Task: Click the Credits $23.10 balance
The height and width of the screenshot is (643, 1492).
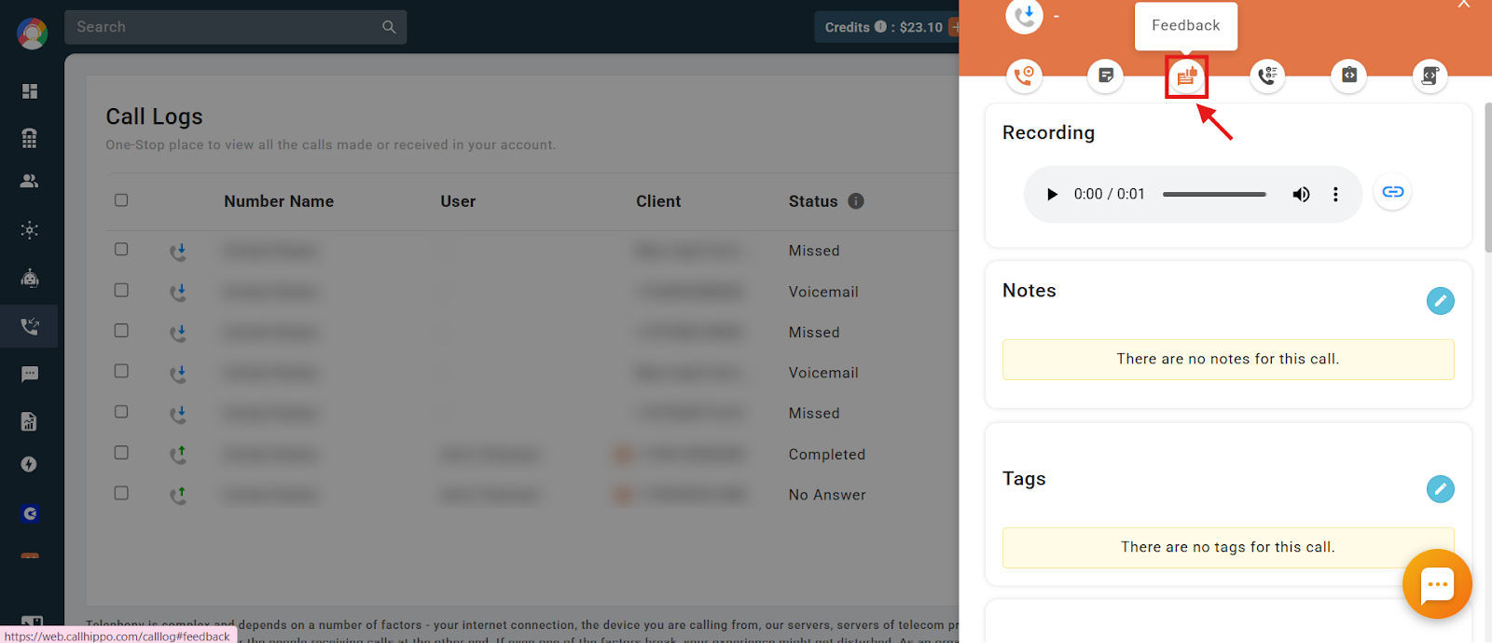Action: 883,27
